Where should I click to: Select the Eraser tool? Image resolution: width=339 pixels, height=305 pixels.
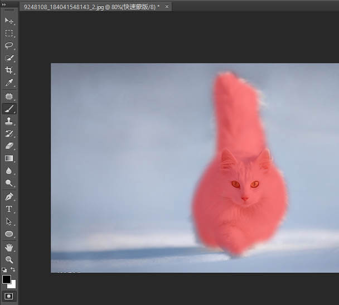click(9, 146)
